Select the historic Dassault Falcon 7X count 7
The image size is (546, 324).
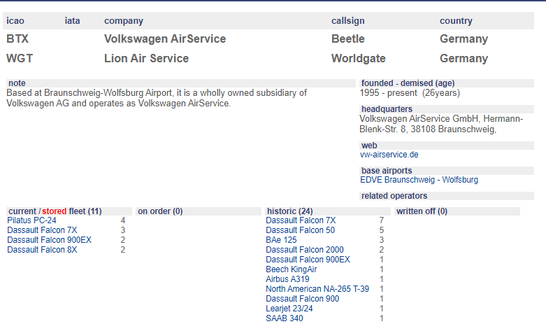tap(382, 220)
